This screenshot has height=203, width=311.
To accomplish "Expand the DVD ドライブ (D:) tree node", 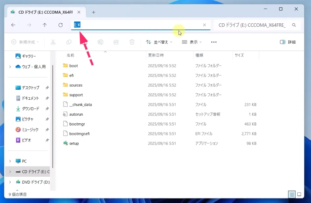I will pyautogui.click(x=10, y=182).
